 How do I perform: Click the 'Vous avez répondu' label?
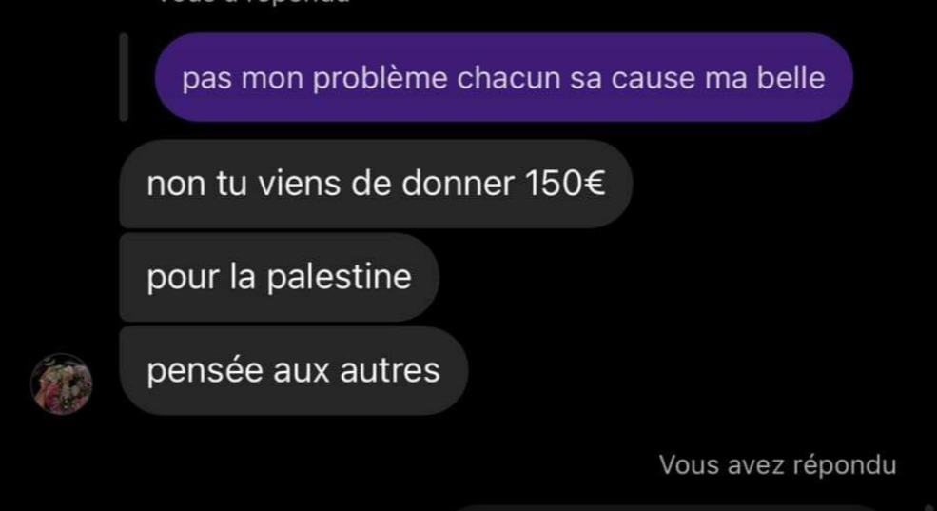(777, 465)
